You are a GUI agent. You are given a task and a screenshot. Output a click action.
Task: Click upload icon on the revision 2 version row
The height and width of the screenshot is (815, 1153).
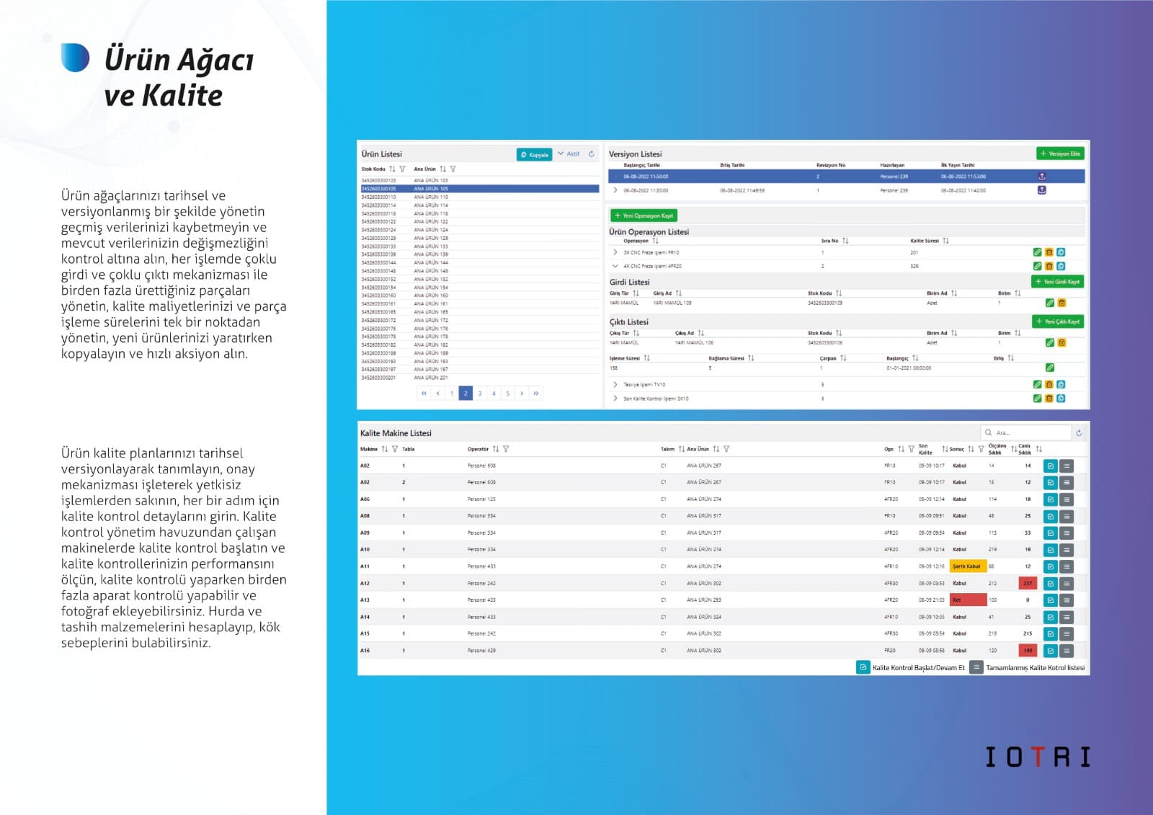pos(1041,177)
